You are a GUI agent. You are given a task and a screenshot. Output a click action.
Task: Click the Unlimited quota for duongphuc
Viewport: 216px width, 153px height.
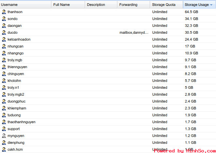[160, 101]
